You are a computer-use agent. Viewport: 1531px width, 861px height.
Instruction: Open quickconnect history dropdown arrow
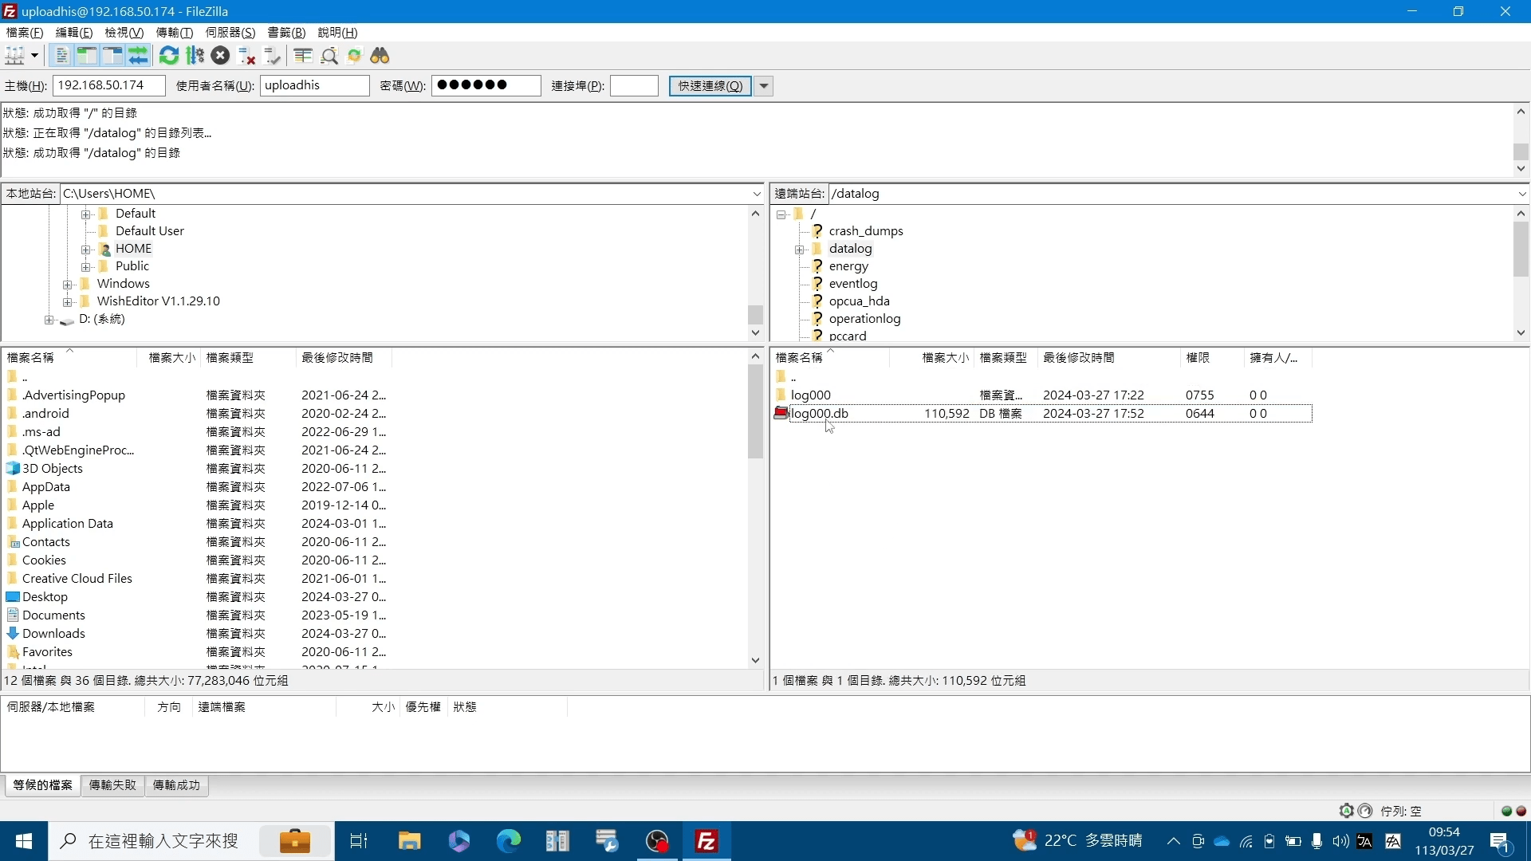tap(764, 86)
